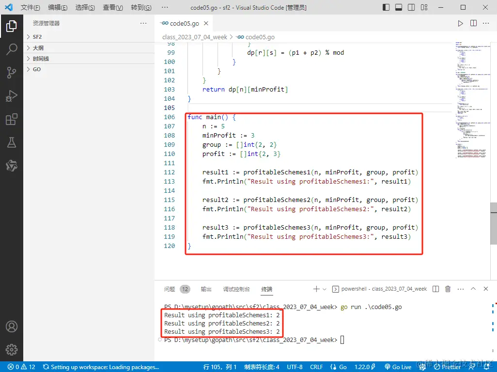Close the terminal panel
This screenshot has height=372, width=497.
485,289
